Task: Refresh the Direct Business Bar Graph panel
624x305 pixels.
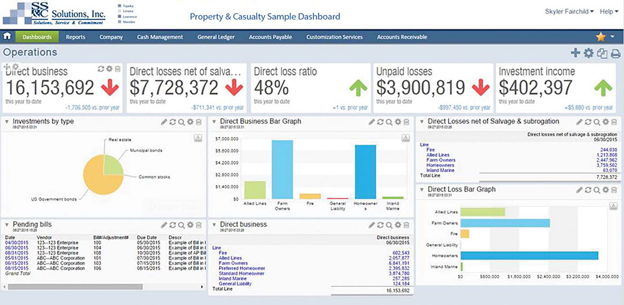Action: click(x=380, y=121)
